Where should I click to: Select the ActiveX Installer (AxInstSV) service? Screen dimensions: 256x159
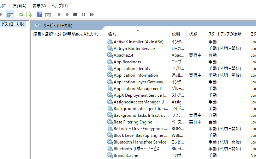[138, 42]
